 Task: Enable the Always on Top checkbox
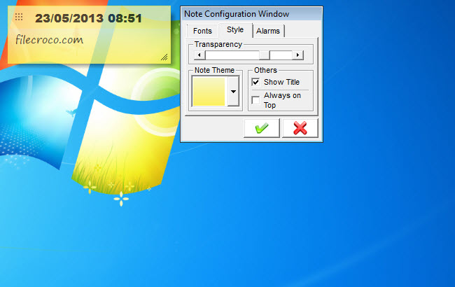click(x=255, y=100)
